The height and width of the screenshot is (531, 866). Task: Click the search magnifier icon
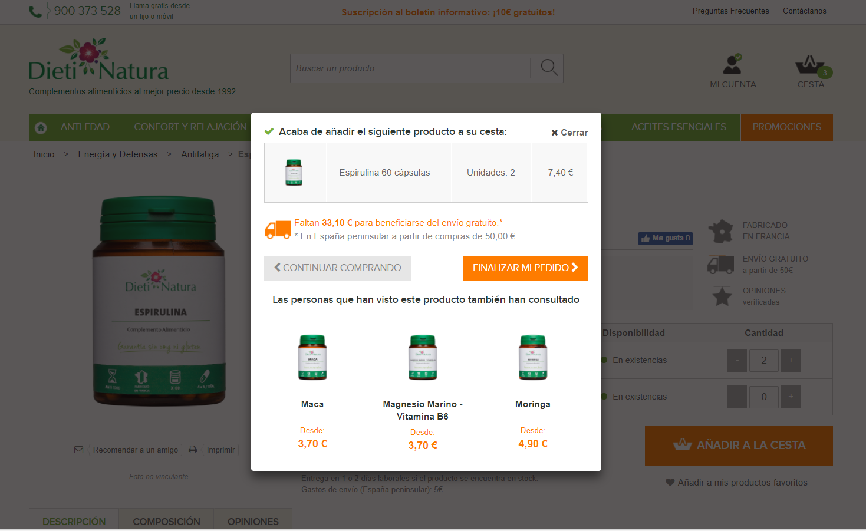click(x=549, y=68)
